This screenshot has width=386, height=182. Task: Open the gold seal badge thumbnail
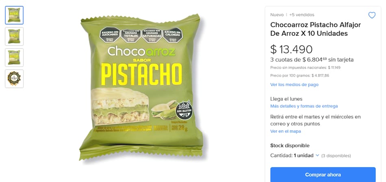coord(14,79)
